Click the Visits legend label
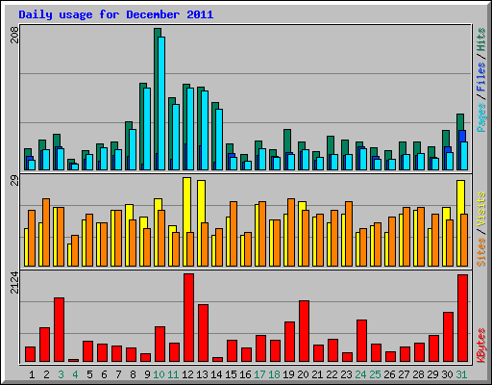Screen dimensions: 492x385 coord(481,209)
